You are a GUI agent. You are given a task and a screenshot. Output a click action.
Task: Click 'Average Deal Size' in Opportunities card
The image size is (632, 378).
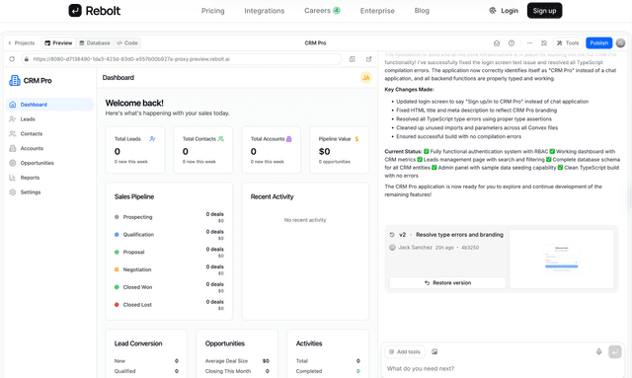coord(226,361)
